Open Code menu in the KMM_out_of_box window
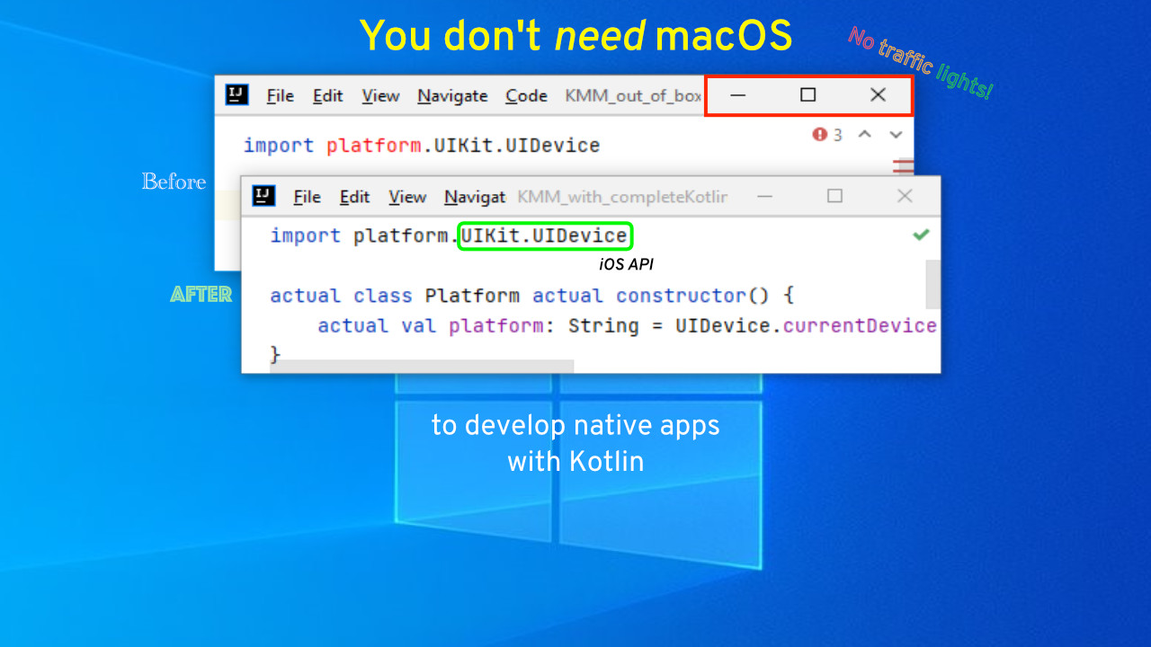Screen dimensions: 1151x647 tap(526, 96)
